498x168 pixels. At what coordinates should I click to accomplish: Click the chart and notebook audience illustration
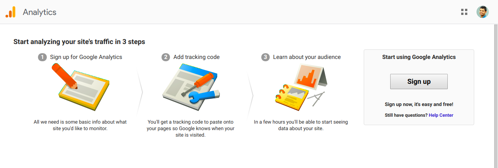click(302, 85)
